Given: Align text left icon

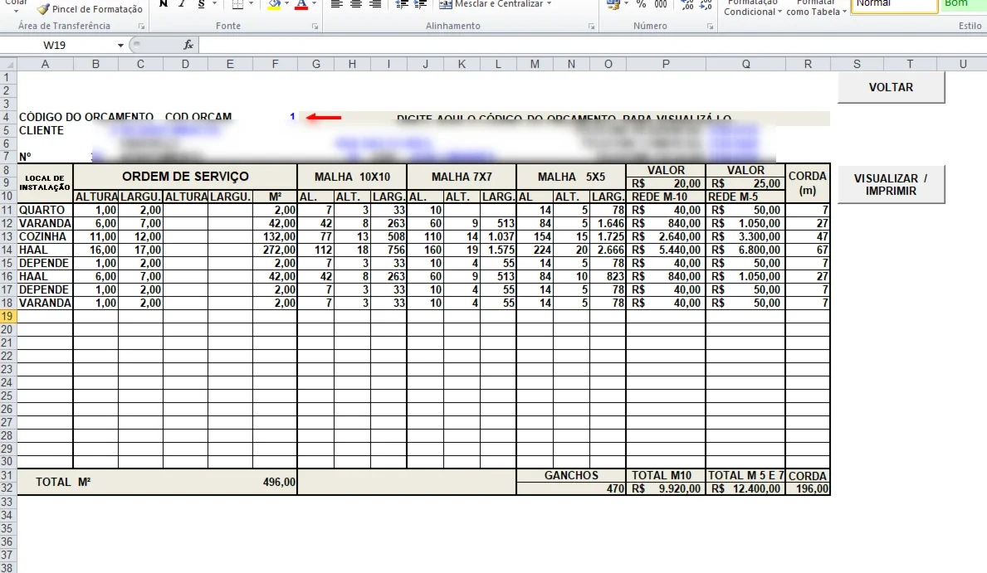Looking at the screenshot, I should coord(337,4).
